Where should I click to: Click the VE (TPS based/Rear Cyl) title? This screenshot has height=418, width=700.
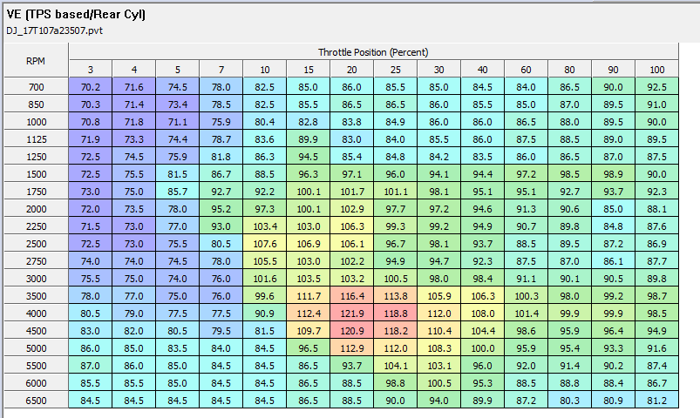(x=77, y=15)
